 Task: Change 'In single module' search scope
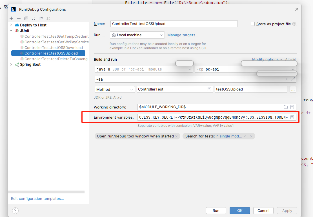(x=231, y=136)
